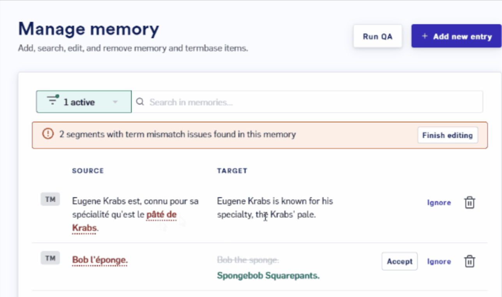Click the magnifier icon in the search field
This screenshot has width=502, height=297.
pos(140,102)
